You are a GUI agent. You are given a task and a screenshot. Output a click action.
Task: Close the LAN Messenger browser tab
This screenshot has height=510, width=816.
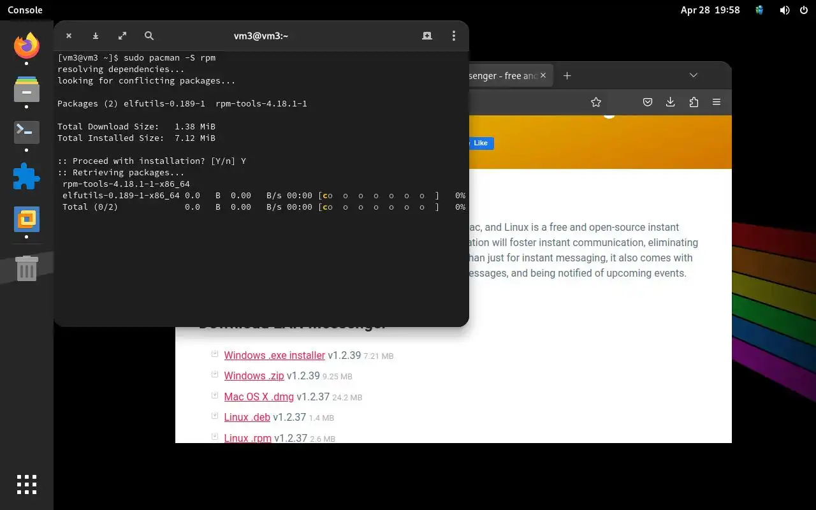click(544, 75)
